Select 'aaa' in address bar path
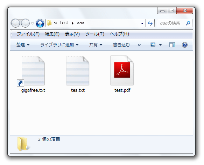This screenshot has height=165, width=204. [80, 23]
